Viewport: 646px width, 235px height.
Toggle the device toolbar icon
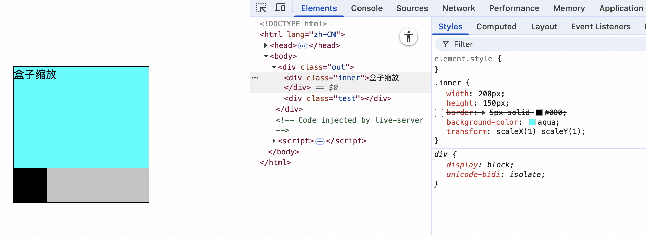pos(280,8)
